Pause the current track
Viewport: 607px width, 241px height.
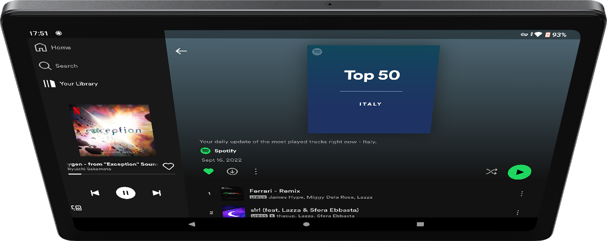pos(125,193)
